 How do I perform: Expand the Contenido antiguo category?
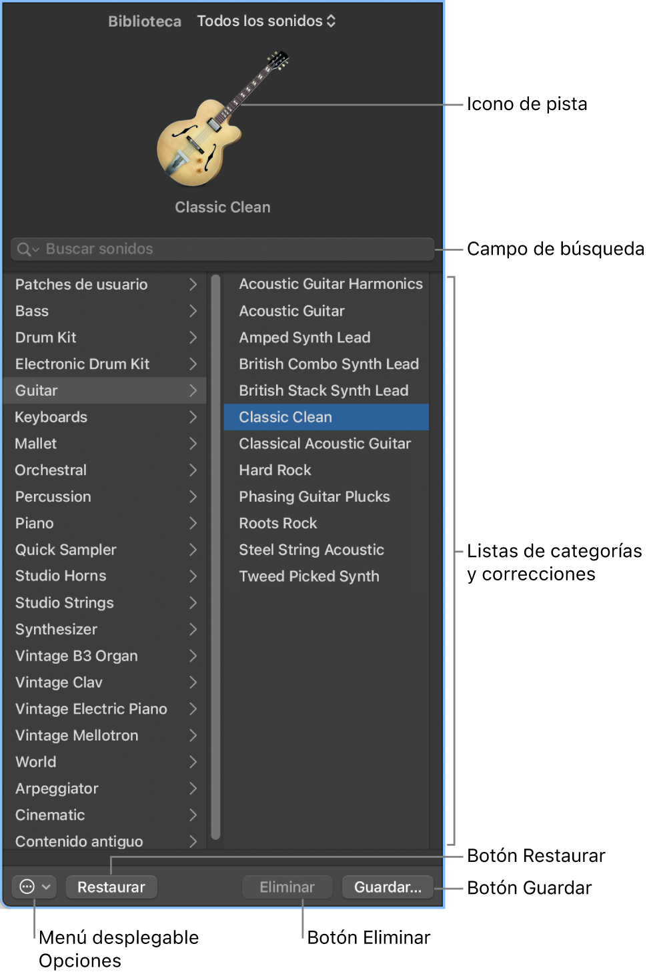pyautogui.click(x=193, y=841)
